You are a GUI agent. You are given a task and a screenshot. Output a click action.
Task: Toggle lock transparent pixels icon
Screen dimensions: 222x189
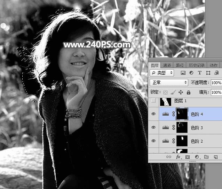coord(165,92)
